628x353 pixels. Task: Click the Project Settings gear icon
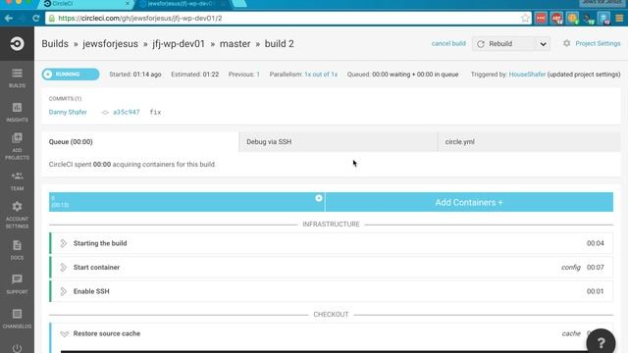pyautogui.click(x=566, y=43)
